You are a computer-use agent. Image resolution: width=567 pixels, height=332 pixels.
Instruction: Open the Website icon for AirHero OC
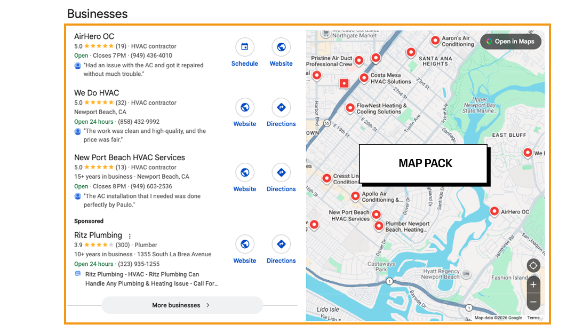tap(281, 47)
